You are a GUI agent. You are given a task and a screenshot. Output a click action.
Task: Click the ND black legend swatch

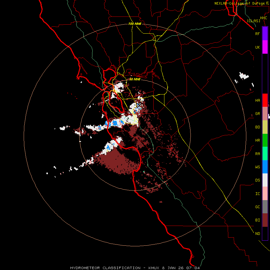[265, 233]
